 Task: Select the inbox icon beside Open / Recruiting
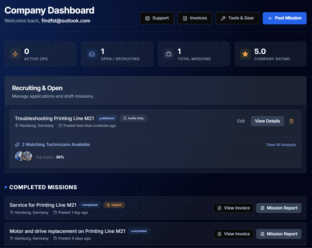[92, 54]
